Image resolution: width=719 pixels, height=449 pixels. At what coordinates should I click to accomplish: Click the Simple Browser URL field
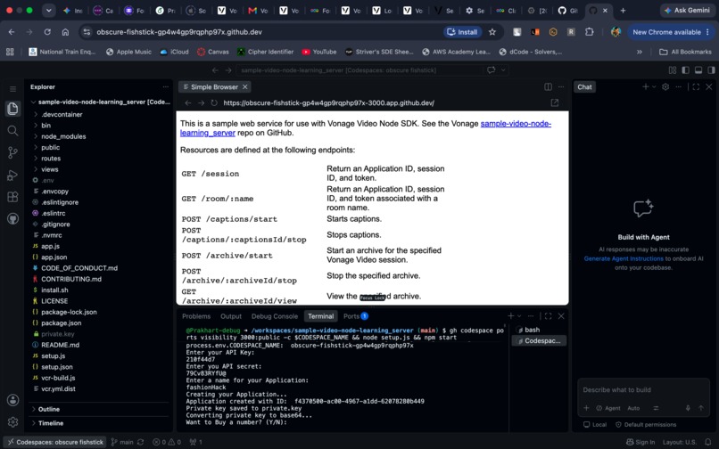tap(383, 103)
